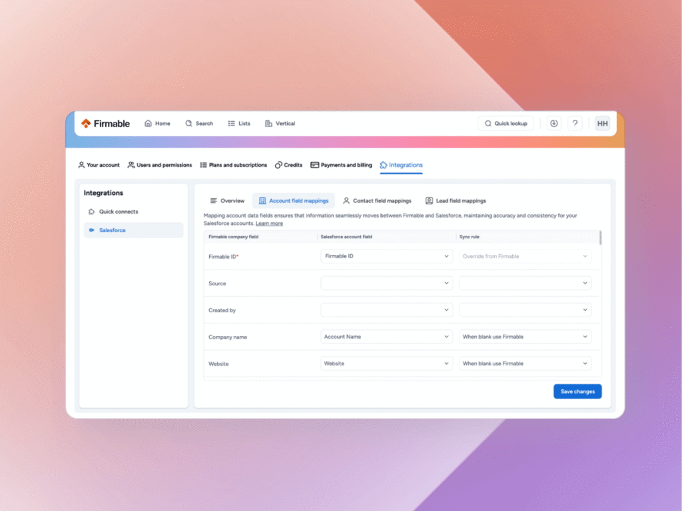This screenshot has height=511, width=682.
Task: Open the Credits tab
Action: (288, 165)
